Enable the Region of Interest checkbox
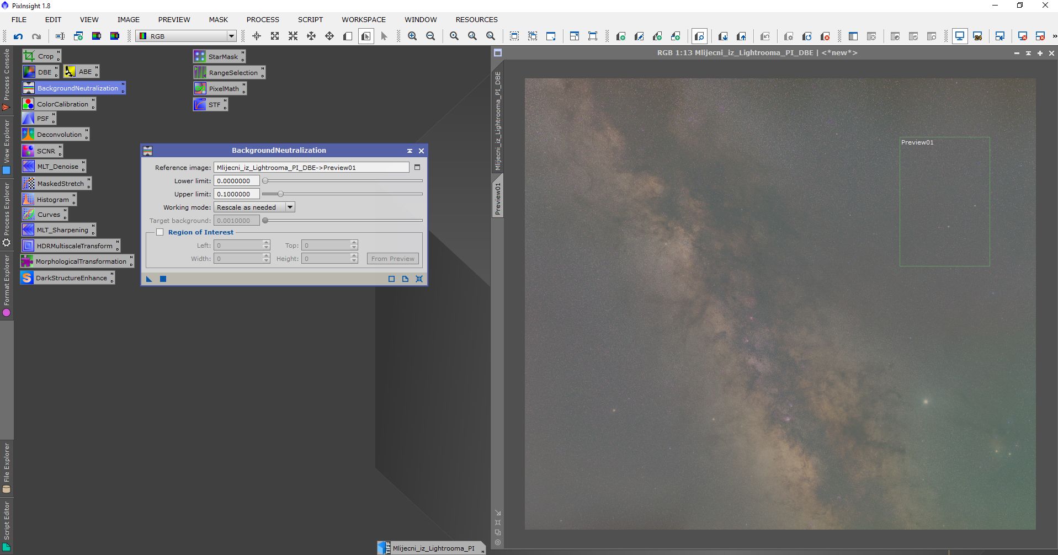Image resolution: width=1058 pixels, height=555 pixels. (x=160, y=232)
